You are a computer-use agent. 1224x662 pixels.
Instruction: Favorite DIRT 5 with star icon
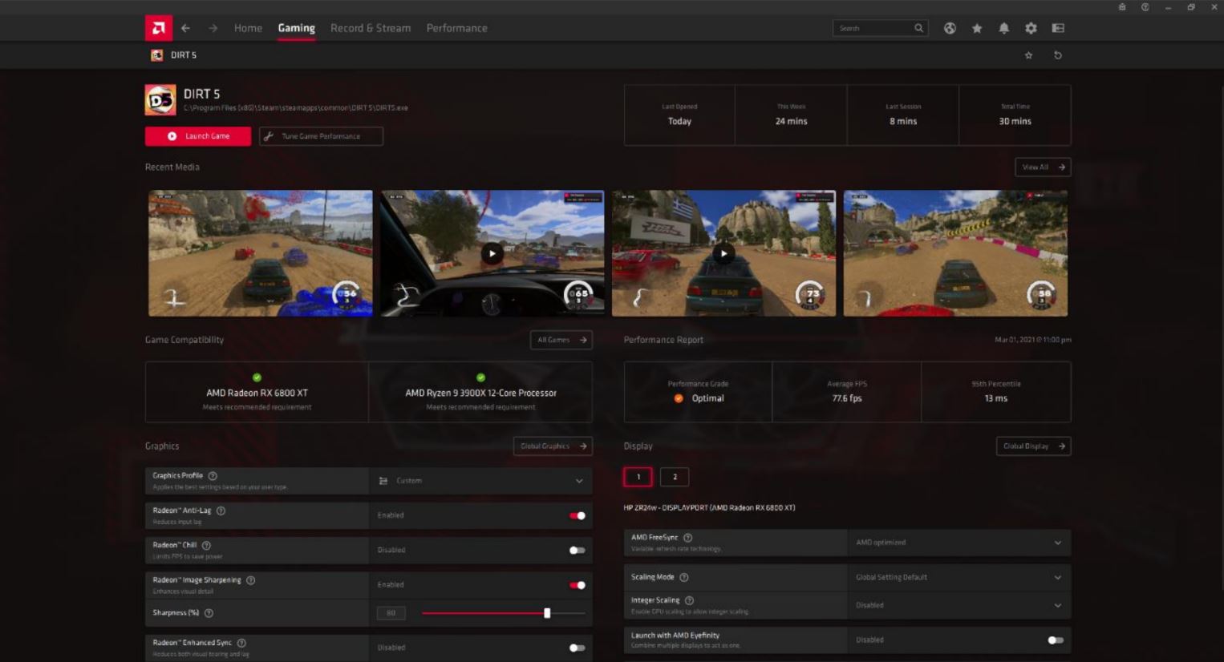pyautogui.click(x=1028, y=55)
